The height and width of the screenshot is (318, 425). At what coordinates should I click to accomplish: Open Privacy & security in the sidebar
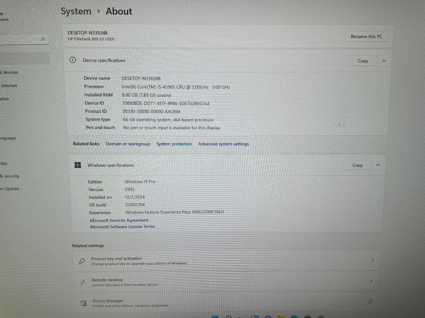click(10, 176)
